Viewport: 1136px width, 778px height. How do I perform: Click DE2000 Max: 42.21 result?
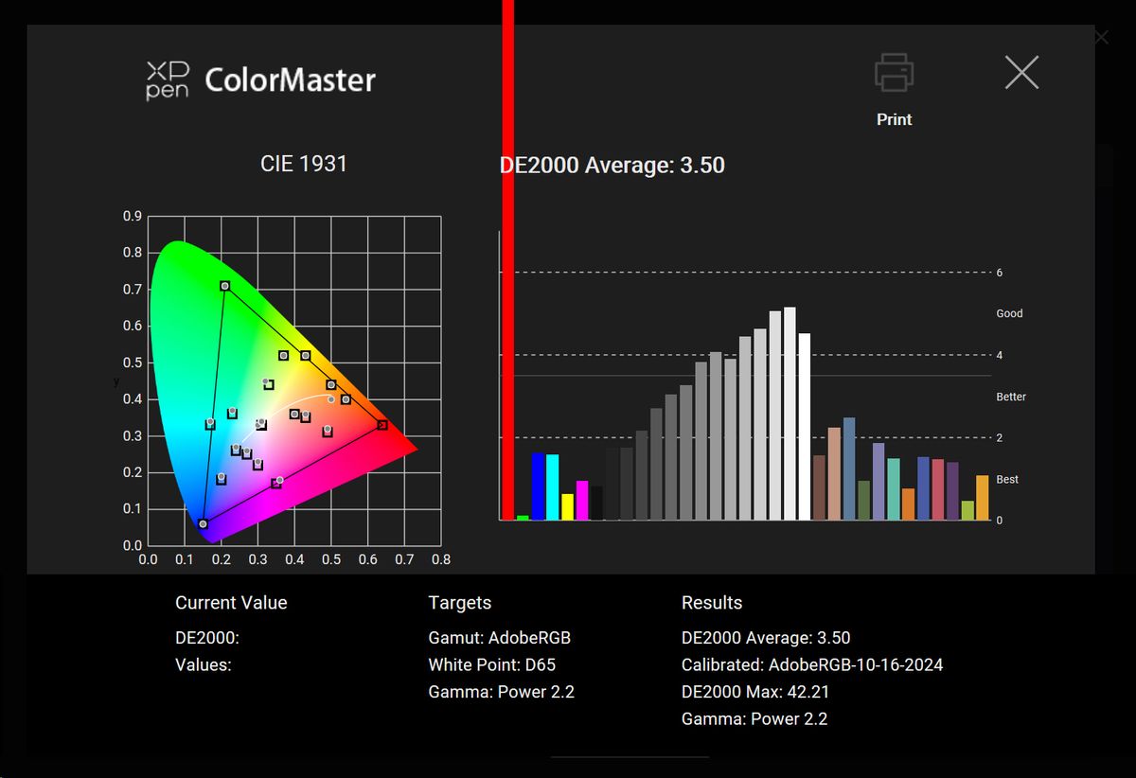[755, 692]
